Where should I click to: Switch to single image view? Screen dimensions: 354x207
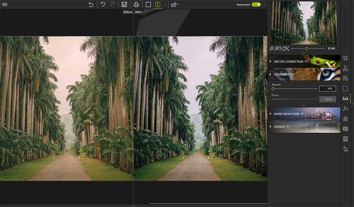148,4
